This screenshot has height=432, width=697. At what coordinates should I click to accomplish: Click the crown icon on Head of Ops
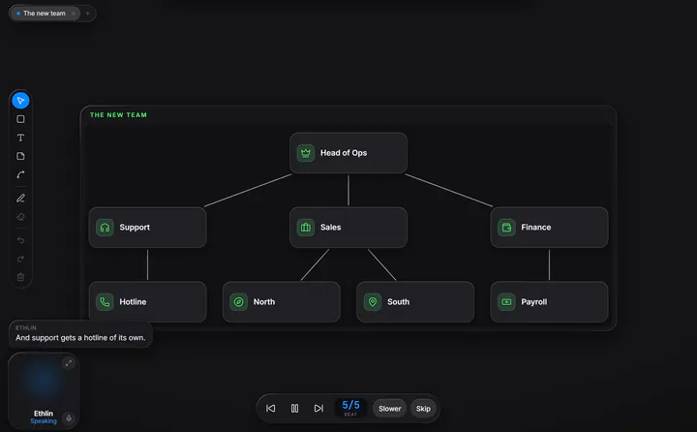click(x=305, y=153)
